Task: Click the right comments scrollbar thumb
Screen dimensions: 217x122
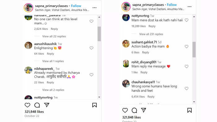Action: click(194, 49)
